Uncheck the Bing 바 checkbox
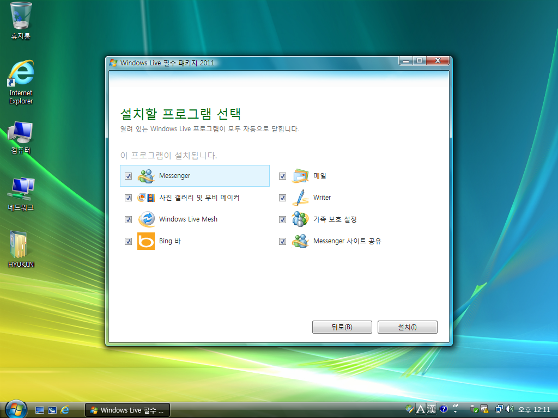This screenshot has width=558, height=418. 129,241
